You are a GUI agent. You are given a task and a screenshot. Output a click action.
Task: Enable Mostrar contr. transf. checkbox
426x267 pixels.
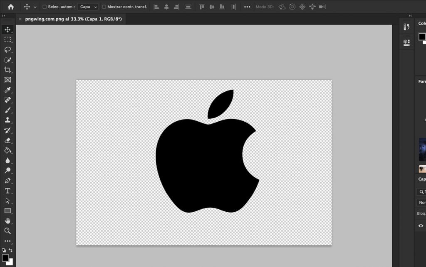pyautogui.click(x=104, y=7)
